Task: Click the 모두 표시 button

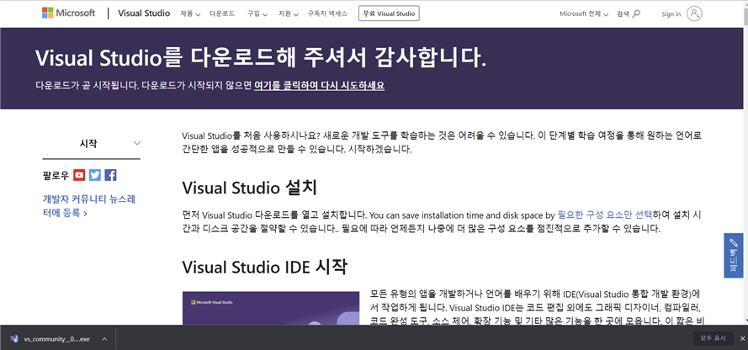Action: 713,338
